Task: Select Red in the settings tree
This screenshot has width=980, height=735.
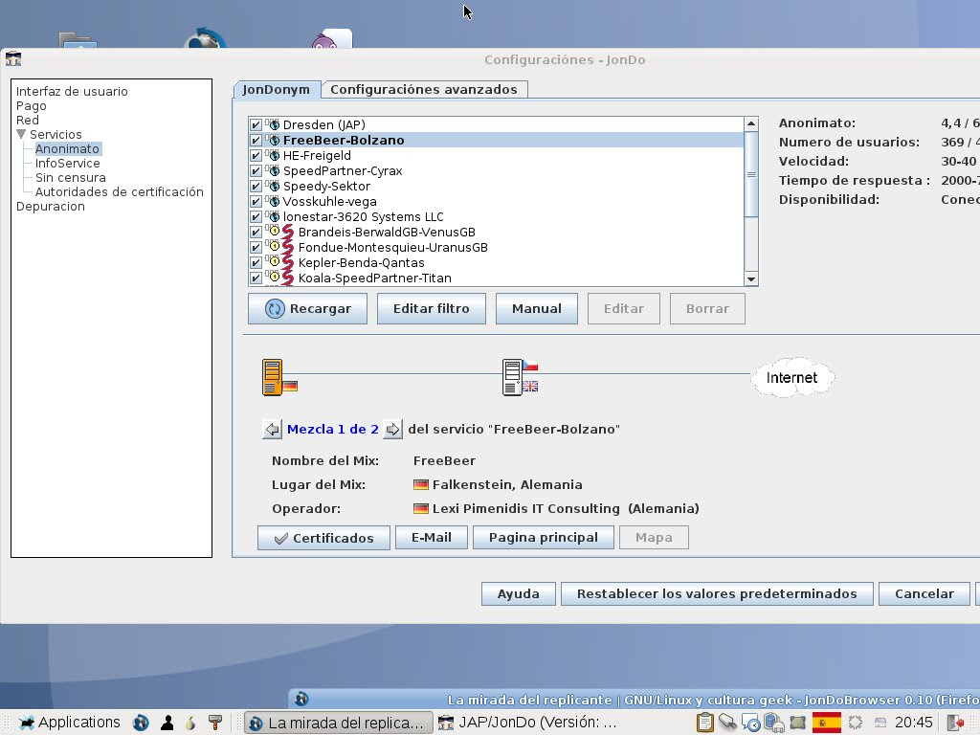Action: point(28,120)
